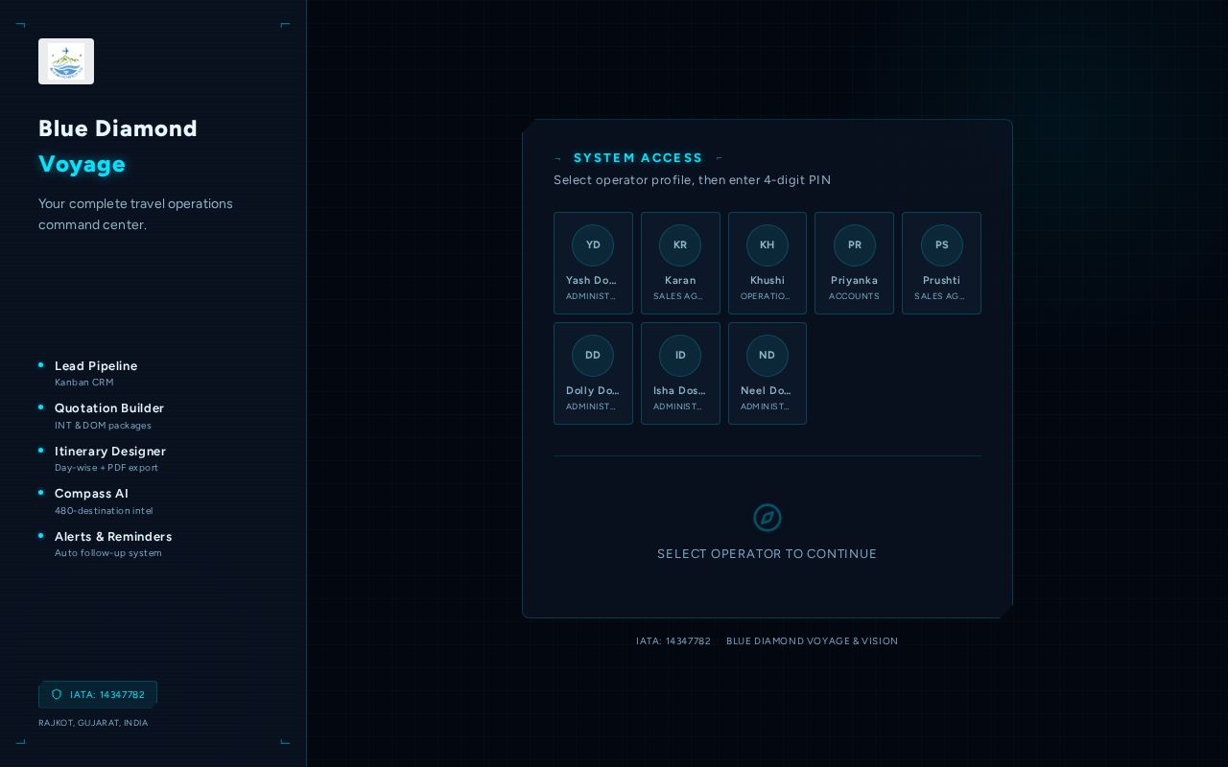Viewport: 1228px width, 767px height.
Task: Click the IATA: 14347782 sidebar badge text
Action: pyautogui.click(x=107, y=694)
